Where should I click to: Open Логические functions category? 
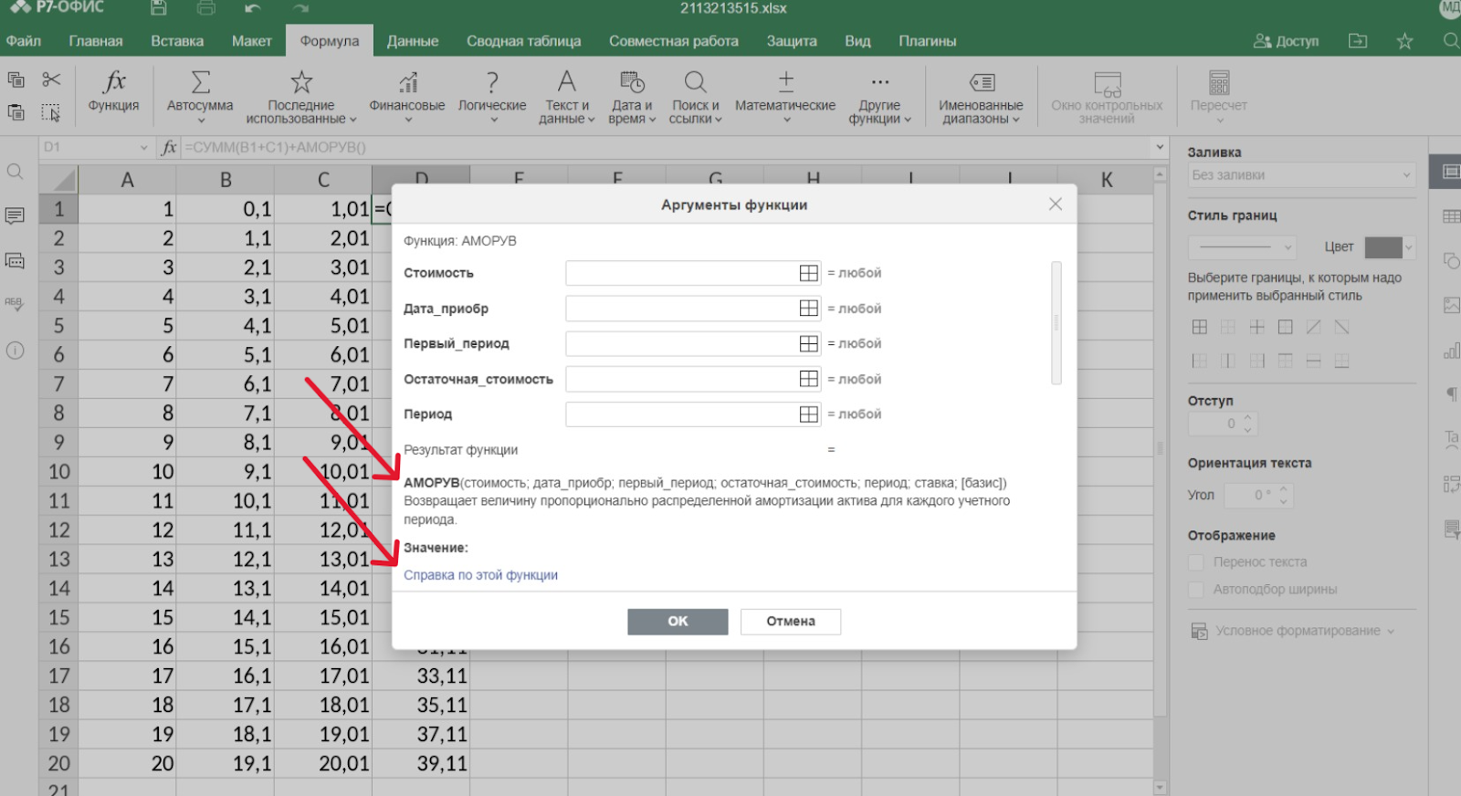pos(491,83)
